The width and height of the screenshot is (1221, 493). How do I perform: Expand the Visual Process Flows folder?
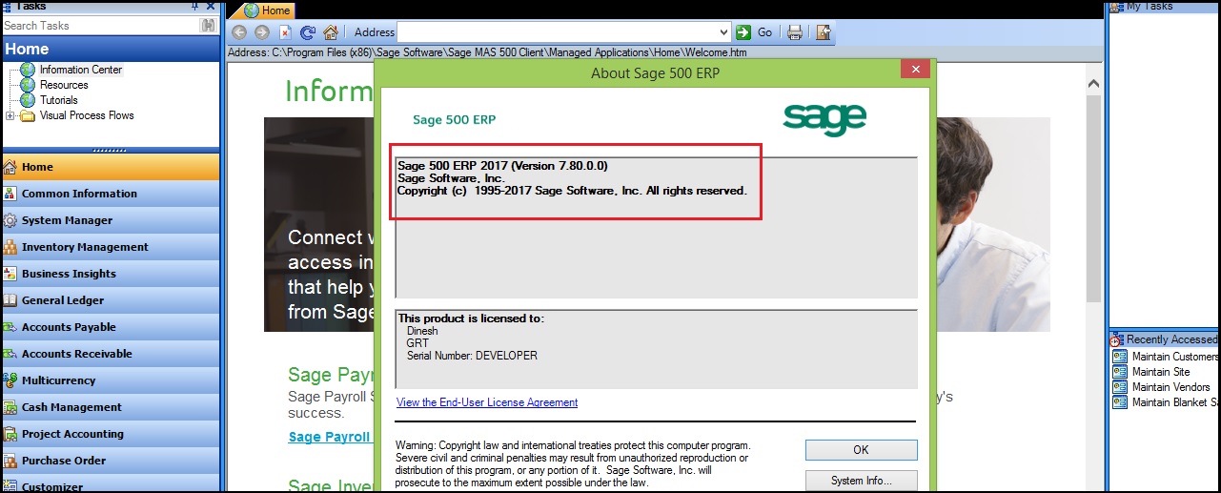coord(10,115)
